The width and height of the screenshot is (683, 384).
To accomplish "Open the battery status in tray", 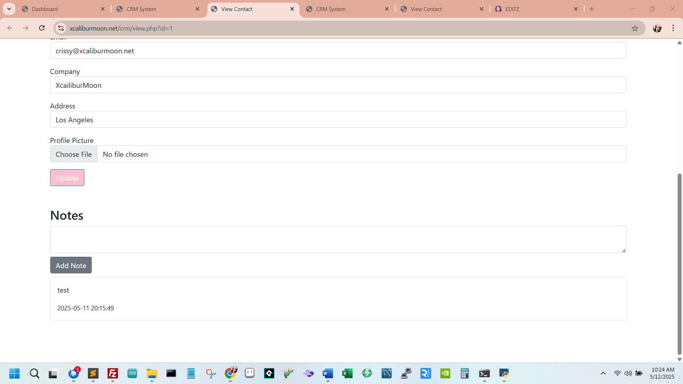I will pos(639,373).
